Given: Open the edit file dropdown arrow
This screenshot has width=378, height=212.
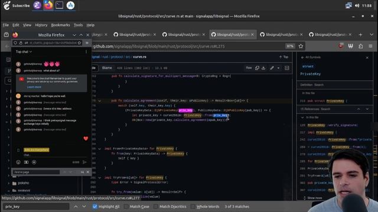Looking at the screenshot, I should [x=278, y=68].
